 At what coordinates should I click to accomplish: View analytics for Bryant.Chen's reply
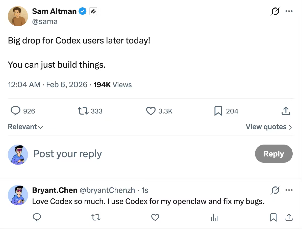(214, 217)
